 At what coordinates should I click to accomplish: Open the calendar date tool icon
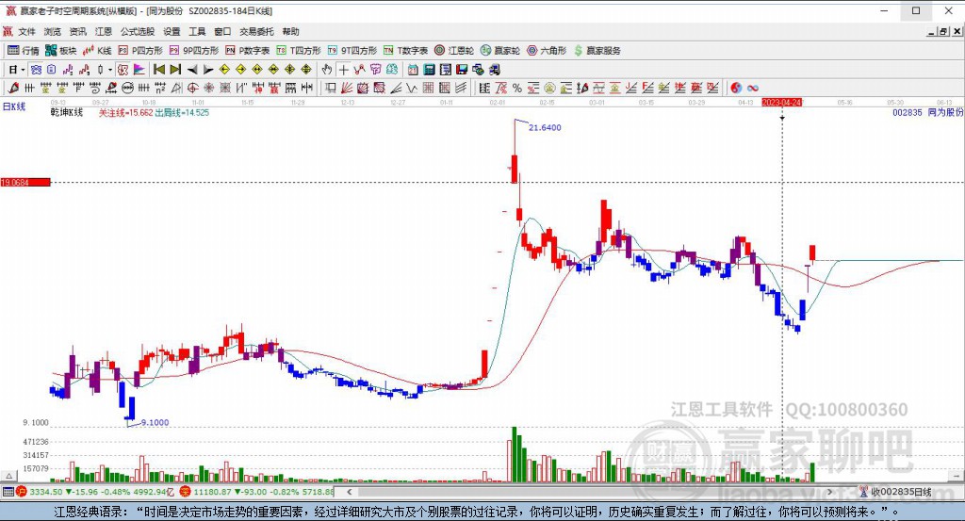413,70
